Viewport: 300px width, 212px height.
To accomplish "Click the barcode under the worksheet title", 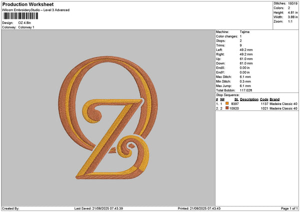I will [x=20, y=16].
